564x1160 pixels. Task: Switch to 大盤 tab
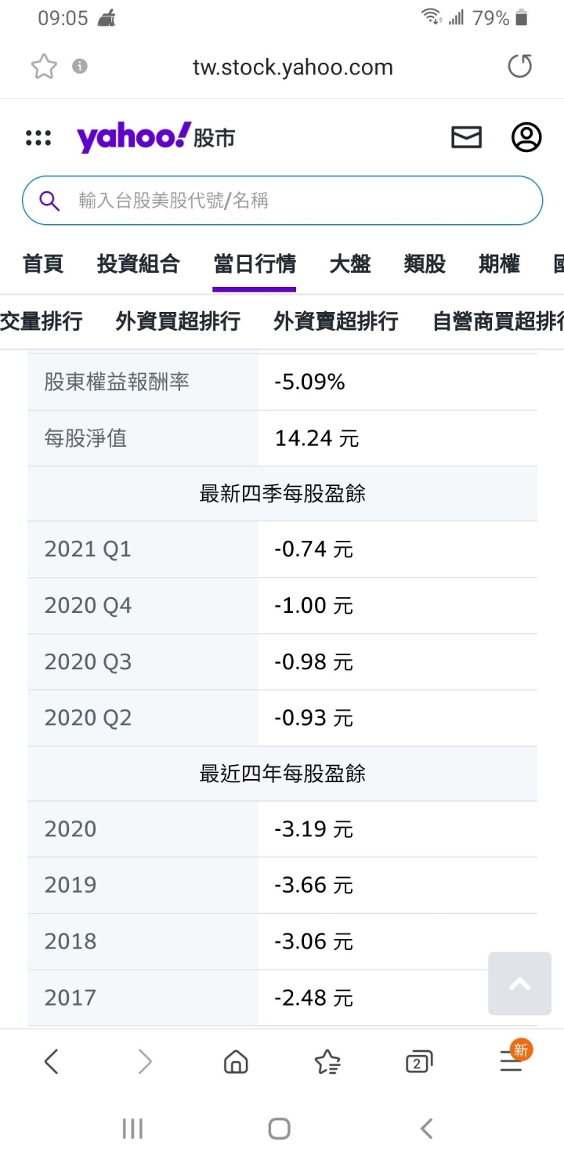coord(350,264)
